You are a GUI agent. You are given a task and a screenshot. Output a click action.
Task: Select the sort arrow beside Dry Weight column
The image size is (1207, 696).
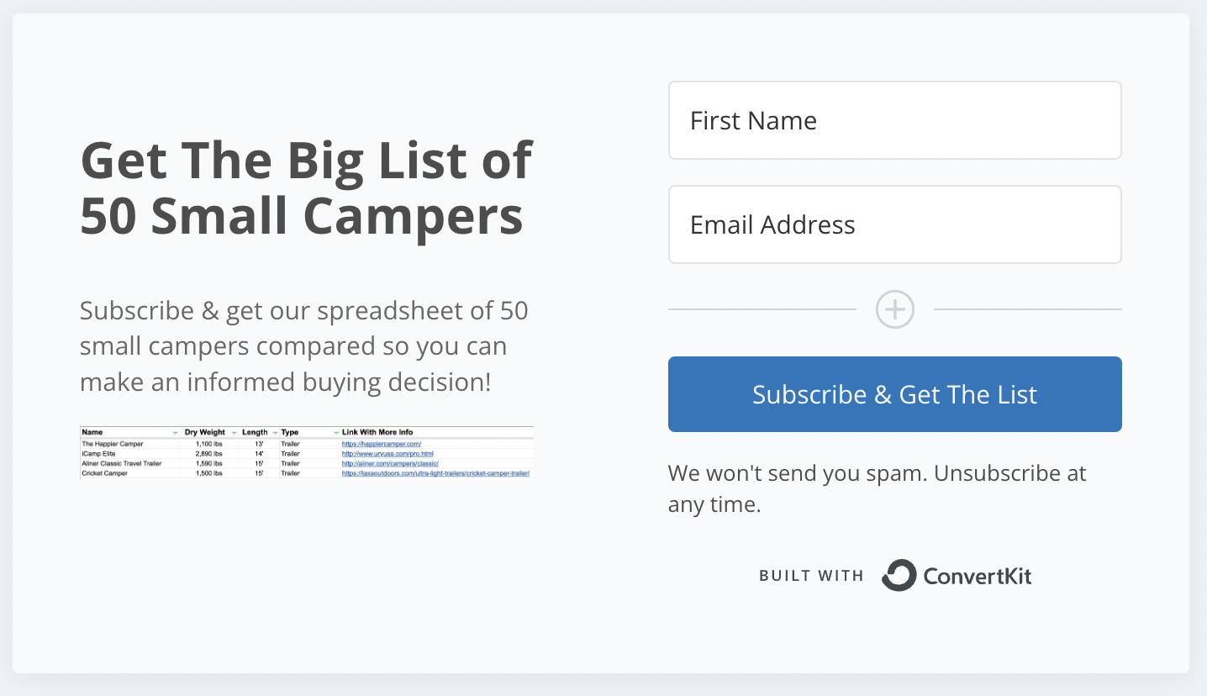pyautogui.click(x=234, y=432)
